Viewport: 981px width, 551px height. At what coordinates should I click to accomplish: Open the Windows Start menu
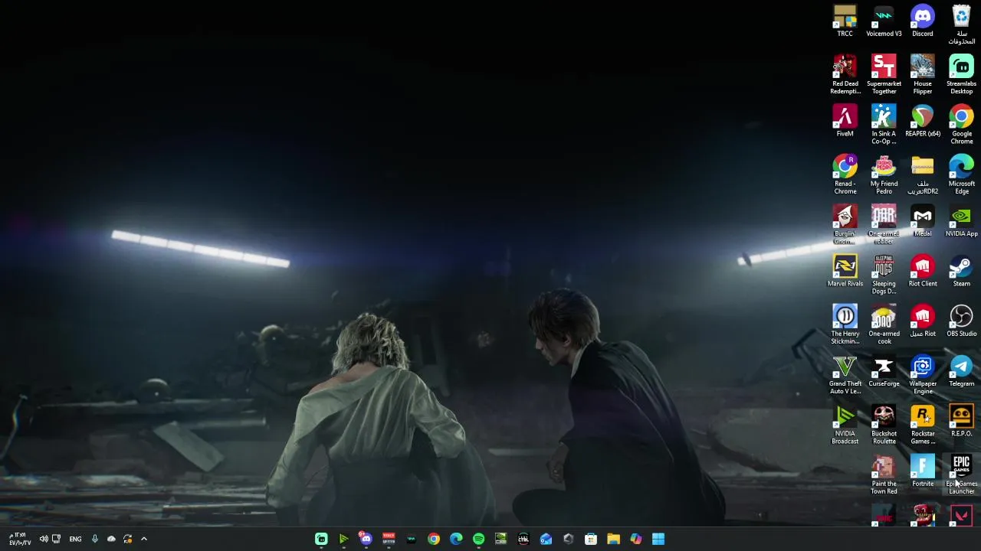[658, 539]
